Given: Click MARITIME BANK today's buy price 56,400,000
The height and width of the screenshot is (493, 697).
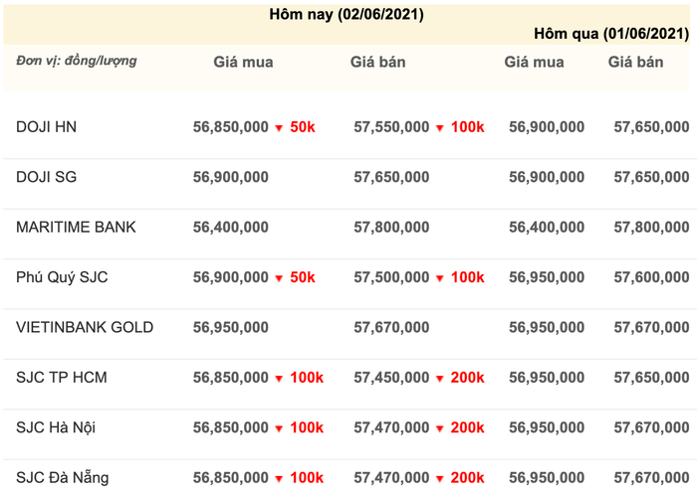Looking at the screenshot, I should [231, 228].
